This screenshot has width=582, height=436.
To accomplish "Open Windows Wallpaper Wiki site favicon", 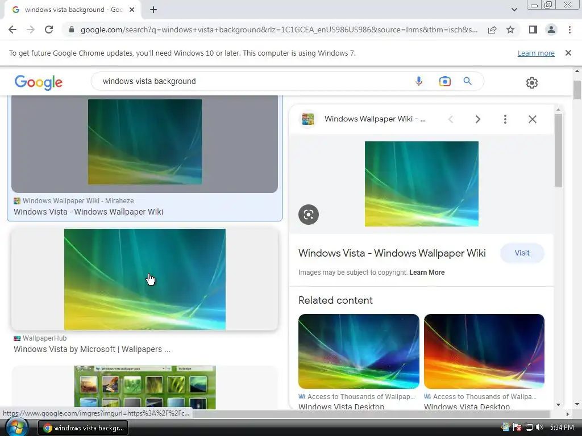I will tap(307, 119).
